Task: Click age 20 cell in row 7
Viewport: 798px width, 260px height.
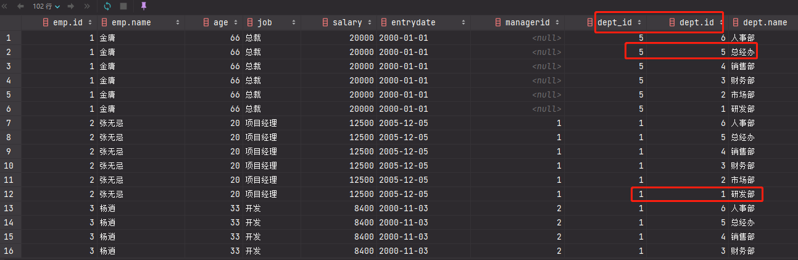Action: [x=213, y=123]
